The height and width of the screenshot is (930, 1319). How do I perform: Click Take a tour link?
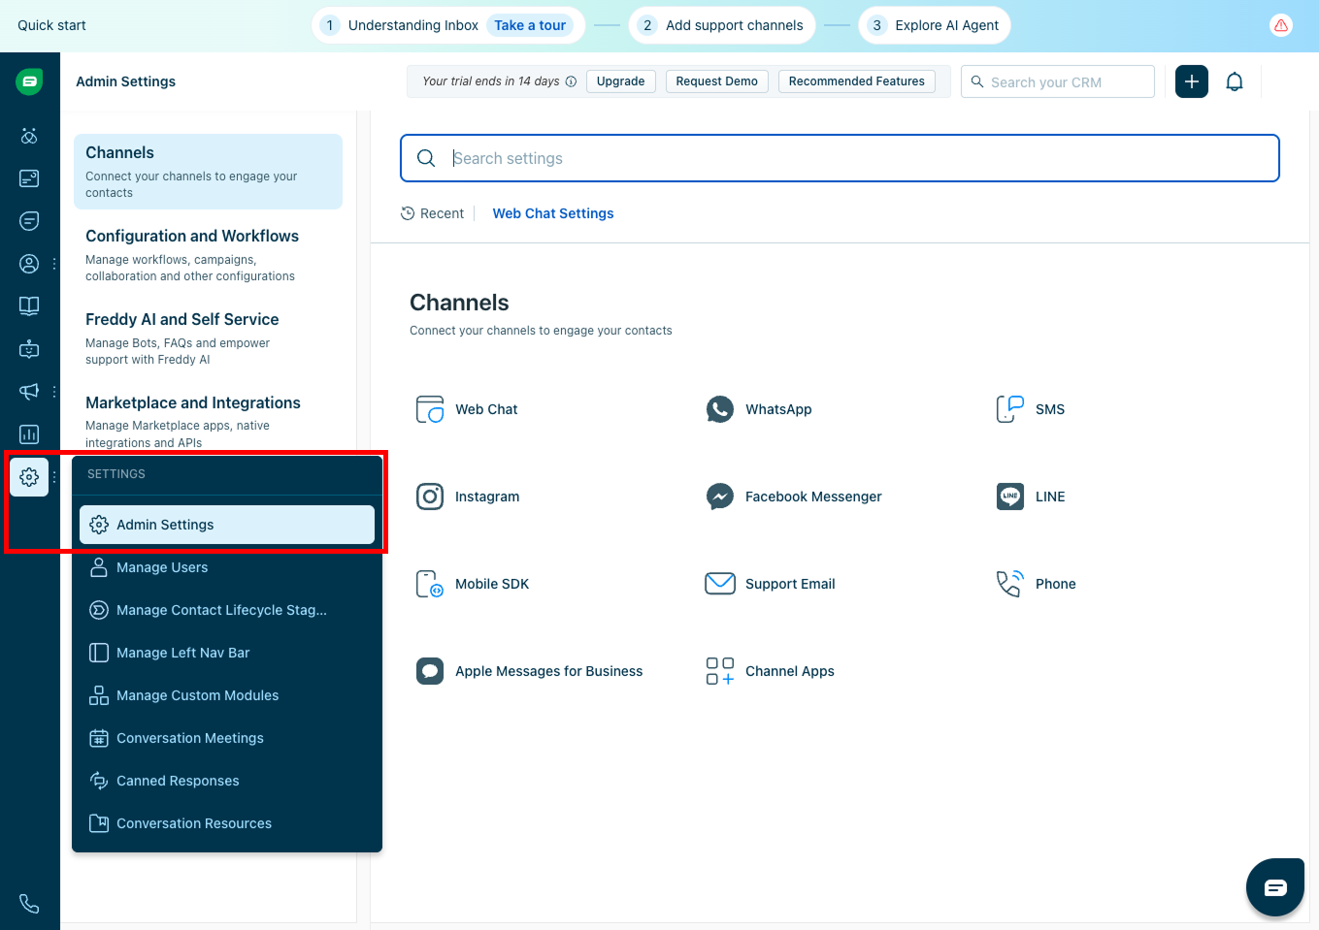click(530, 25)
